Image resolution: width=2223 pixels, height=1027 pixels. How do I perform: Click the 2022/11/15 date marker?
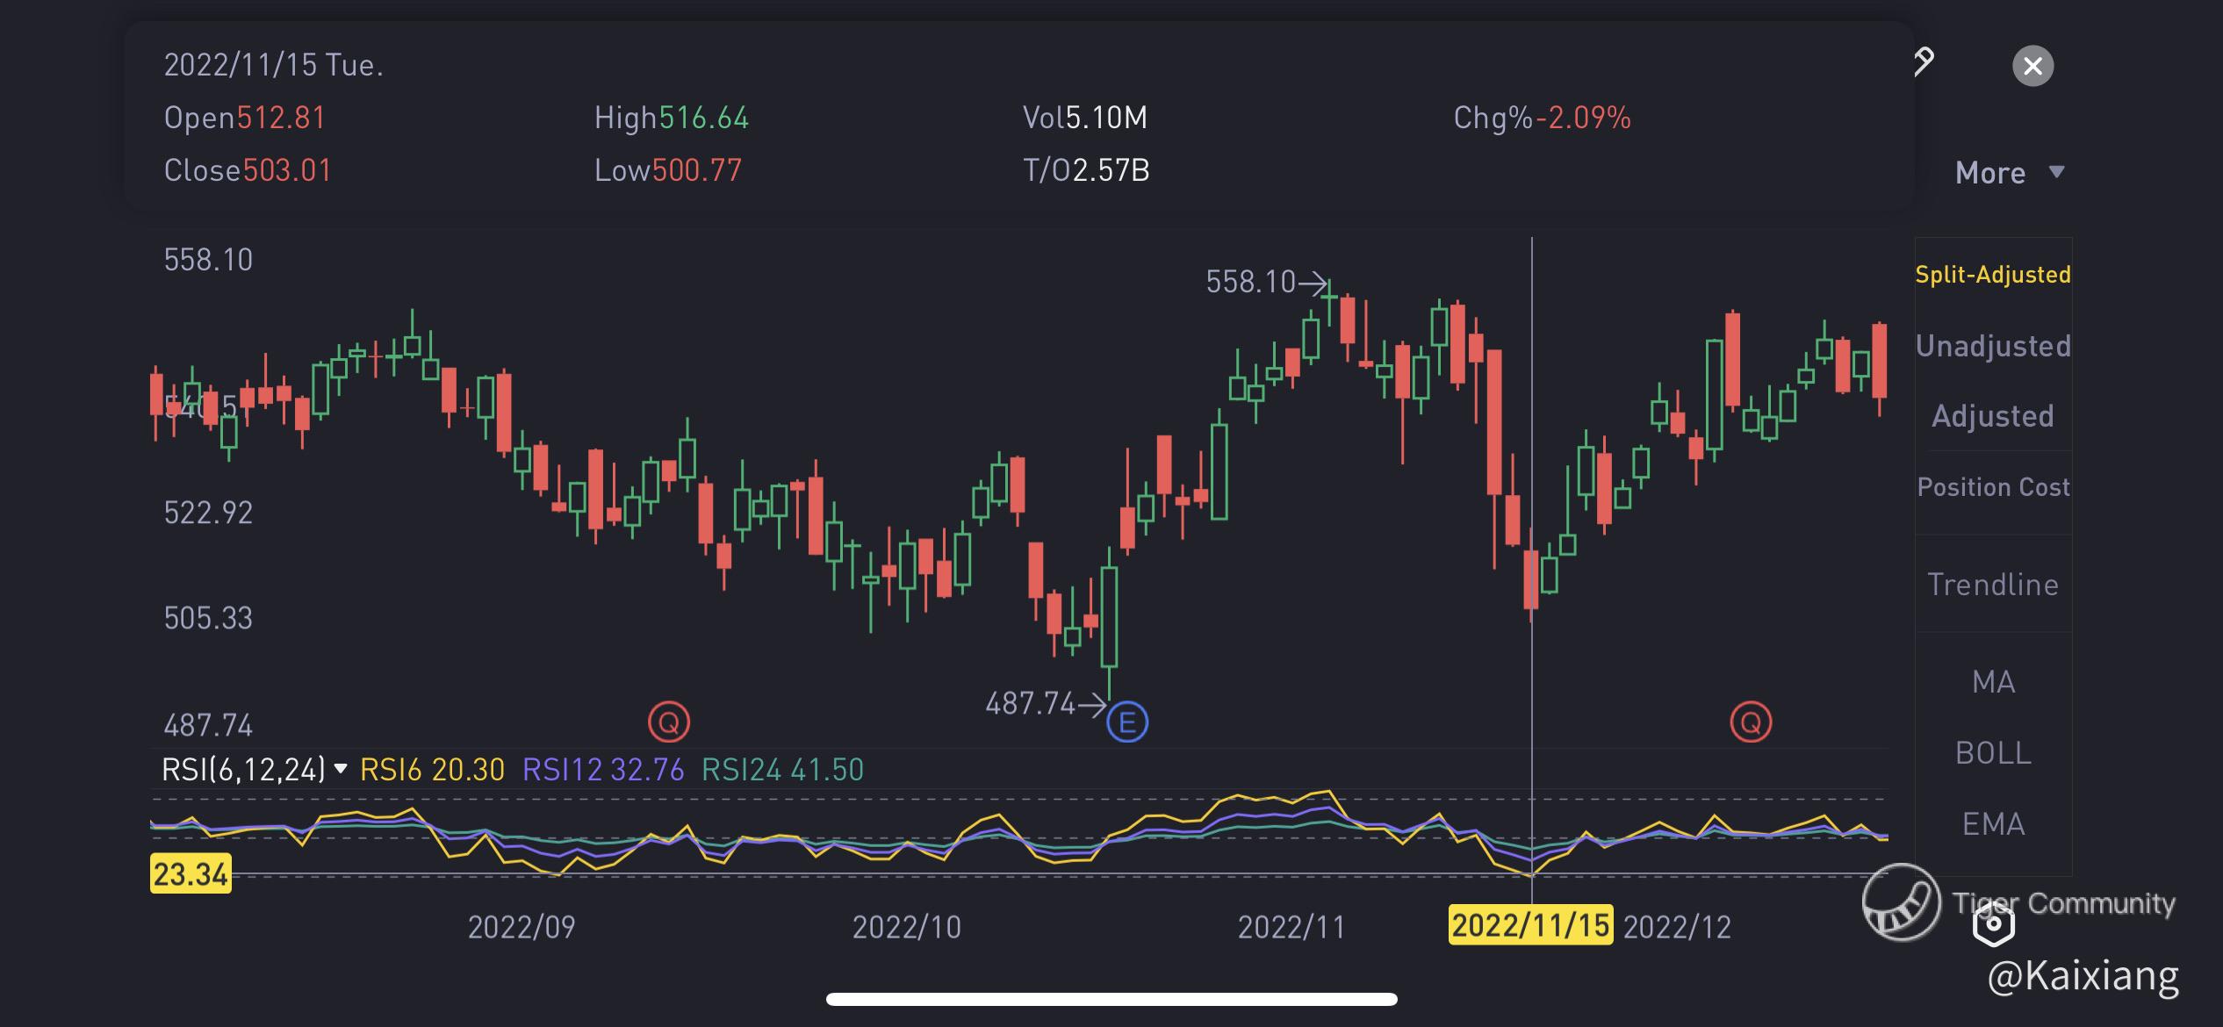[1530, 925]
